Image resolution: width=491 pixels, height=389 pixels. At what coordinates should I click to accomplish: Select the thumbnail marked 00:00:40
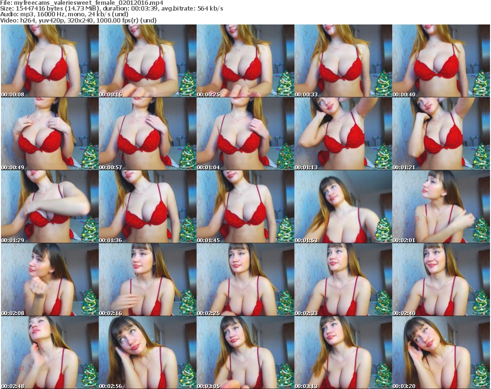coord(441,61)
